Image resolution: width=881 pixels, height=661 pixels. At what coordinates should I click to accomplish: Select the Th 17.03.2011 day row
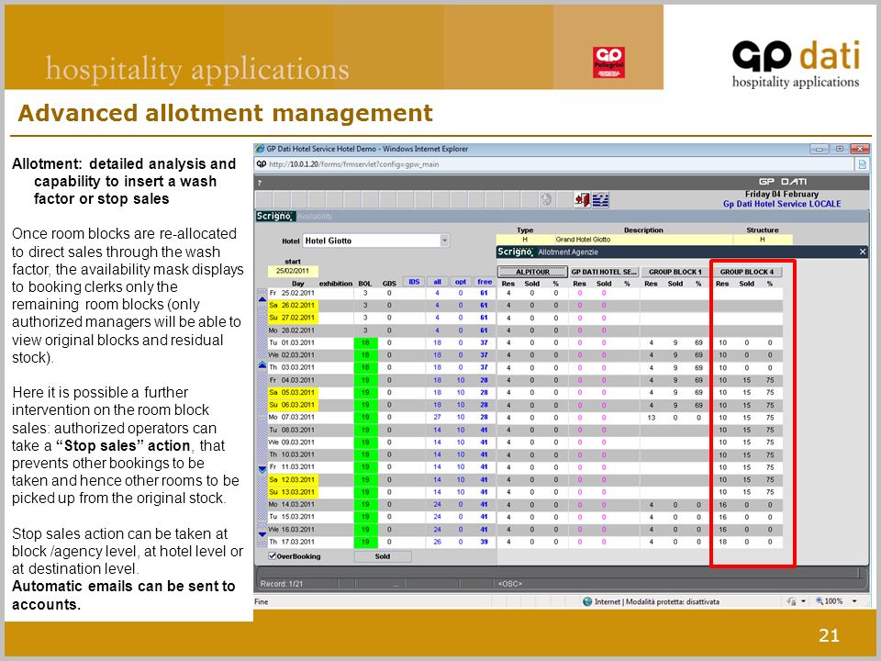click(291, 542)
